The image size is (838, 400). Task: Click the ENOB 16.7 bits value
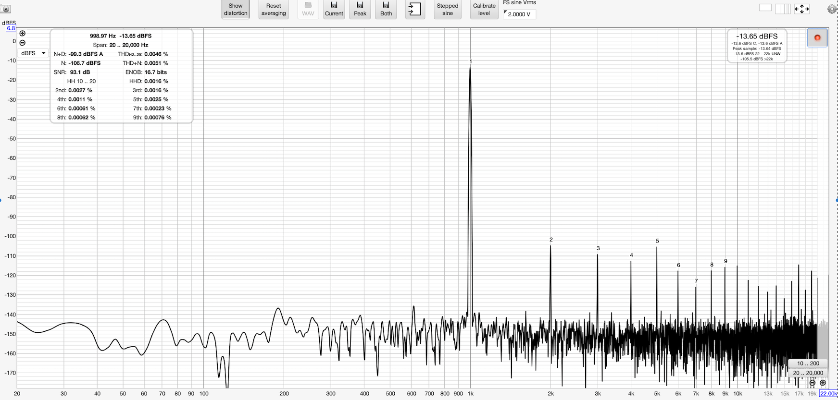tap(156, 72)
